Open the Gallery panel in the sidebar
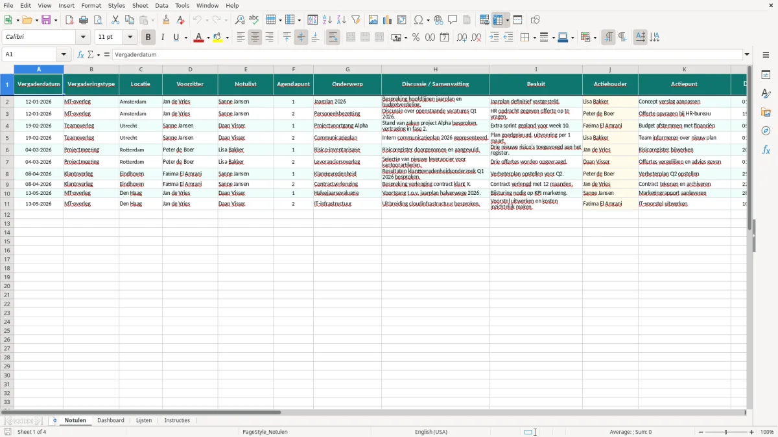The width and height of the screenshot is (778, 437). [x=766, y=113]
